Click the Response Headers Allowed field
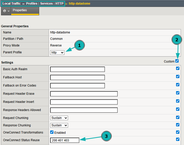The height and width of the screenshot is (145, 184). click(x=84, y=110)
